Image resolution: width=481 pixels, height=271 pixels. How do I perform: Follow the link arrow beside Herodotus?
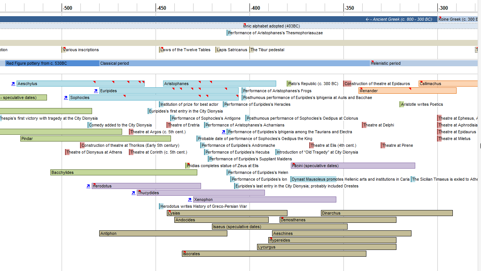[x=88, y=186]
